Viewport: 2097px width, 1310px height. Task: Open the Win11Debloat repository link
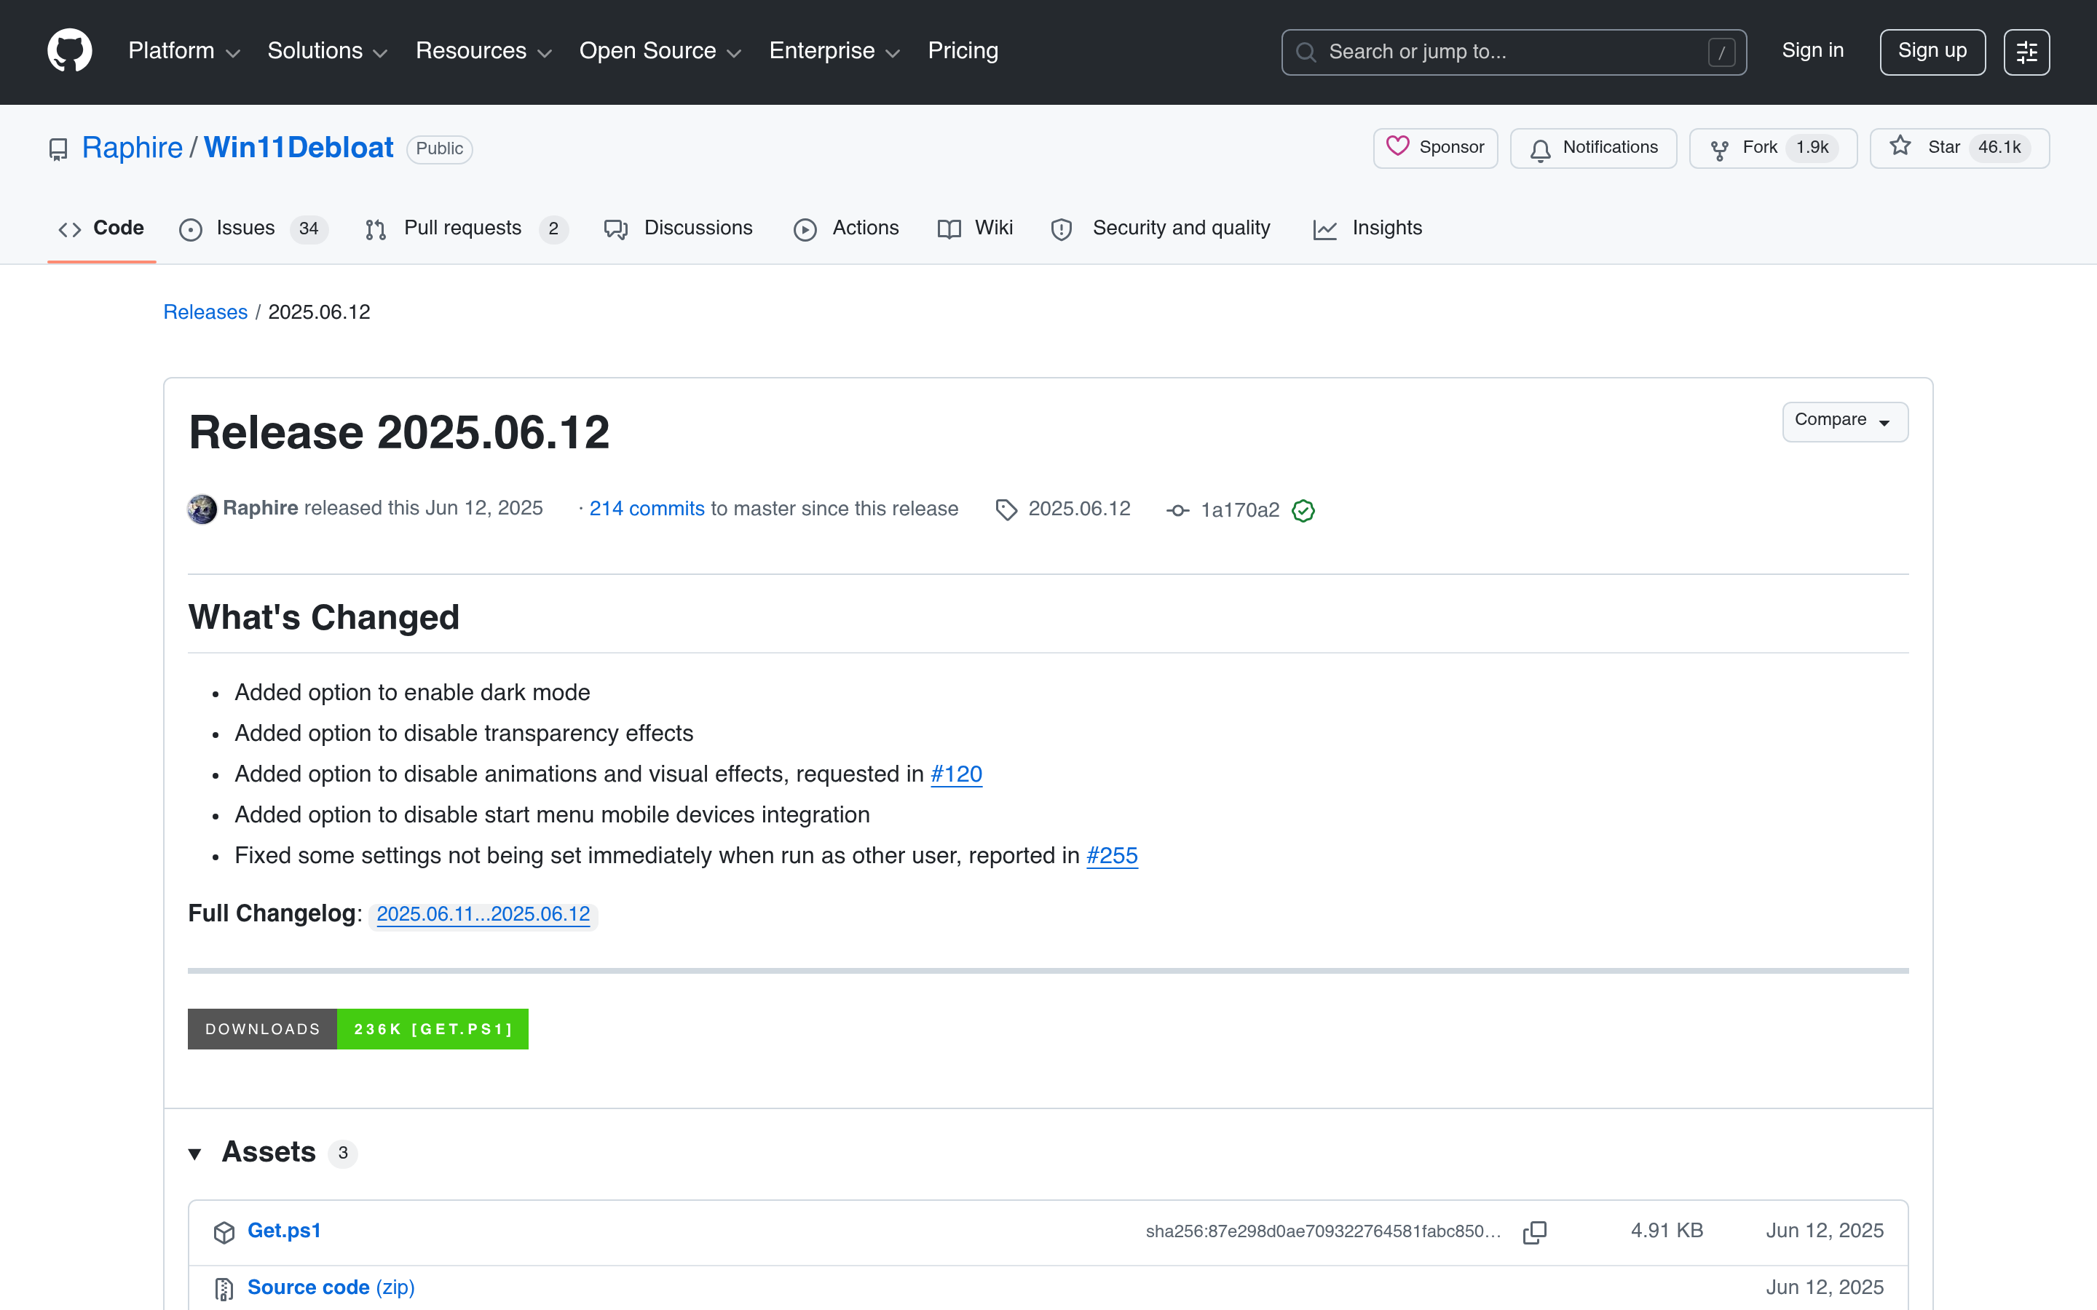298,148
